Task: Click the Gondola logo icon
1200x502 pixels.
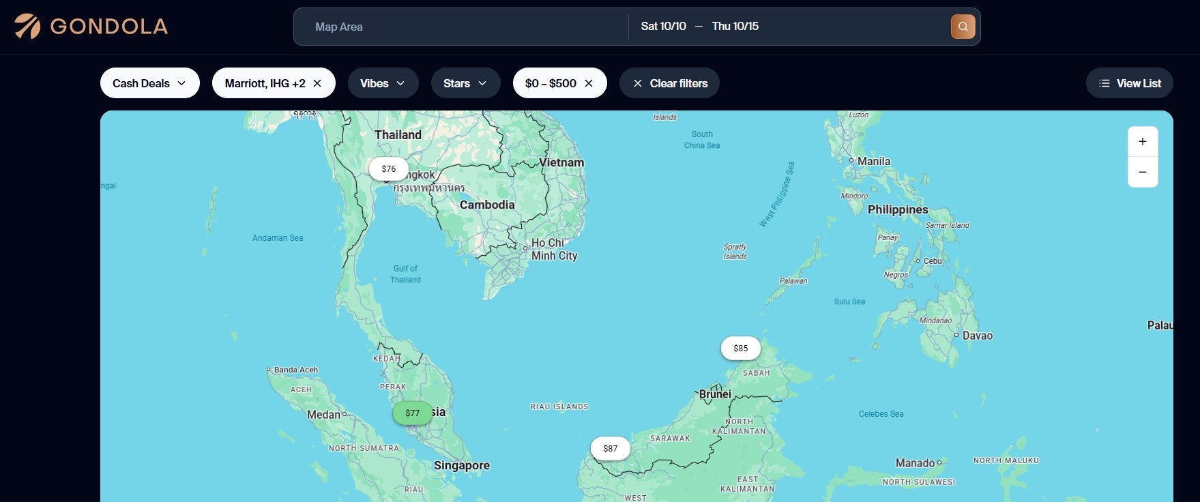Action: [x=27, y=27]
